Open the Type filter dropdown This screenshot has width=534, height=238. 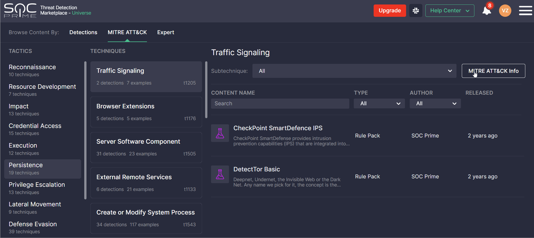point(379,104)
